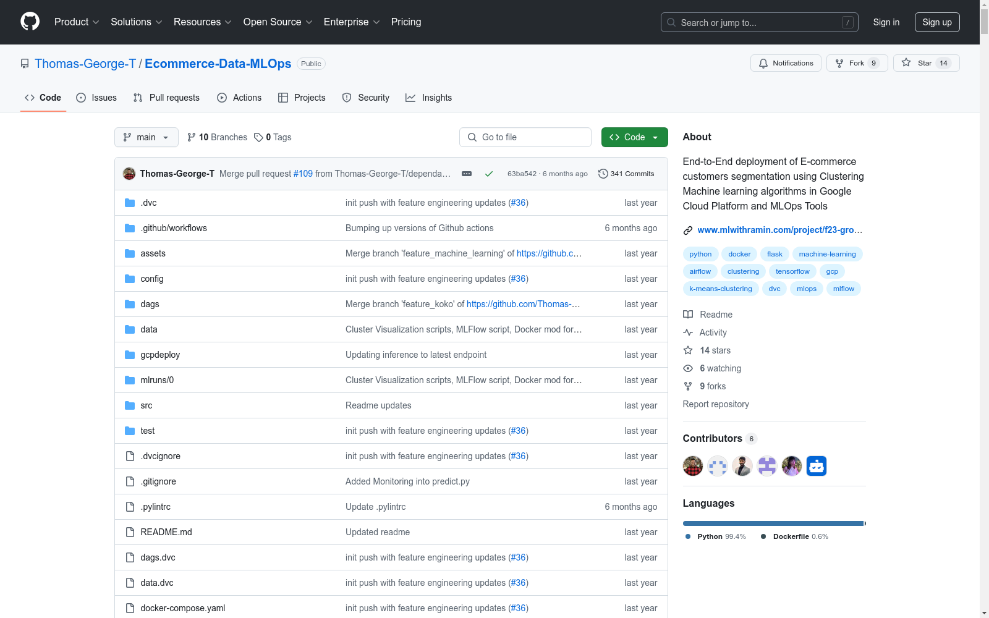Click the dependabot contributor avatar
This screenshot has width=989, height=618.
coord(817,466)
